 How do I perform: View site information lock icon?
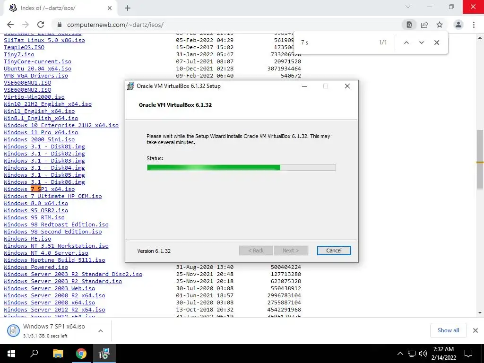[x=60, y=25]
